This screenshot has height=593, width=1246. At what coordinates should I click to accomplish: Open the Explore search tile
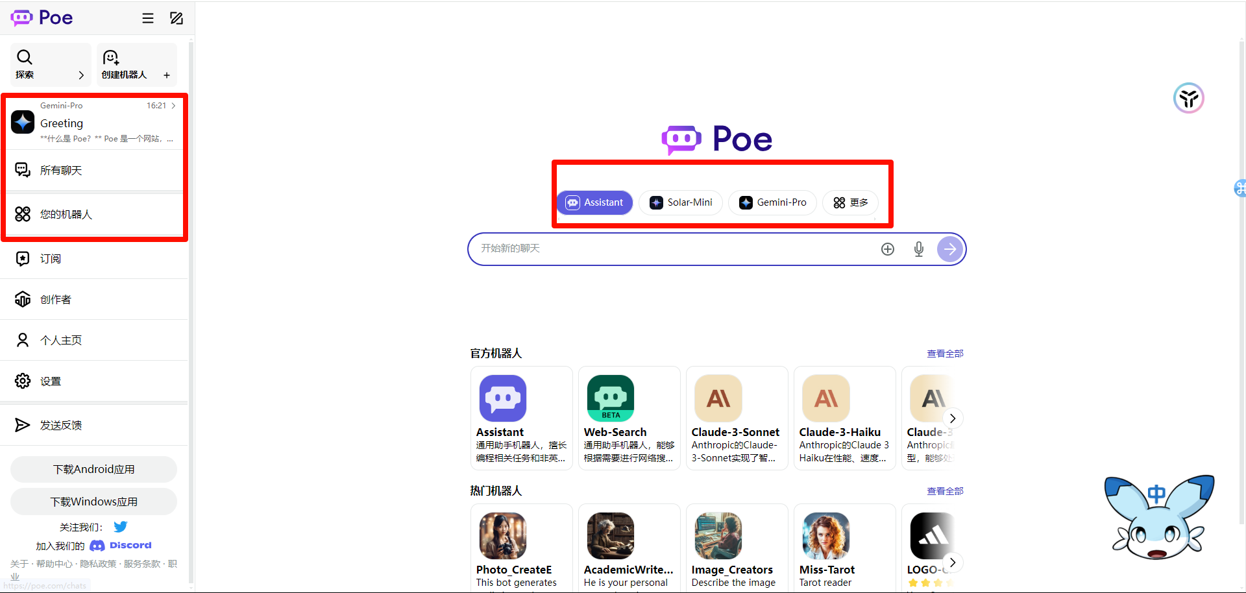point(51,65)
